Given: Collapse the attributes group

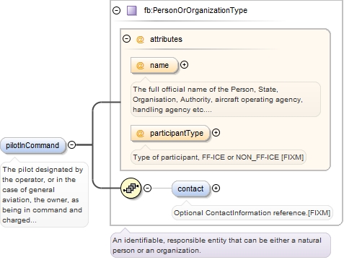Looking at the screenshot, I should click(x=126, y=39).
